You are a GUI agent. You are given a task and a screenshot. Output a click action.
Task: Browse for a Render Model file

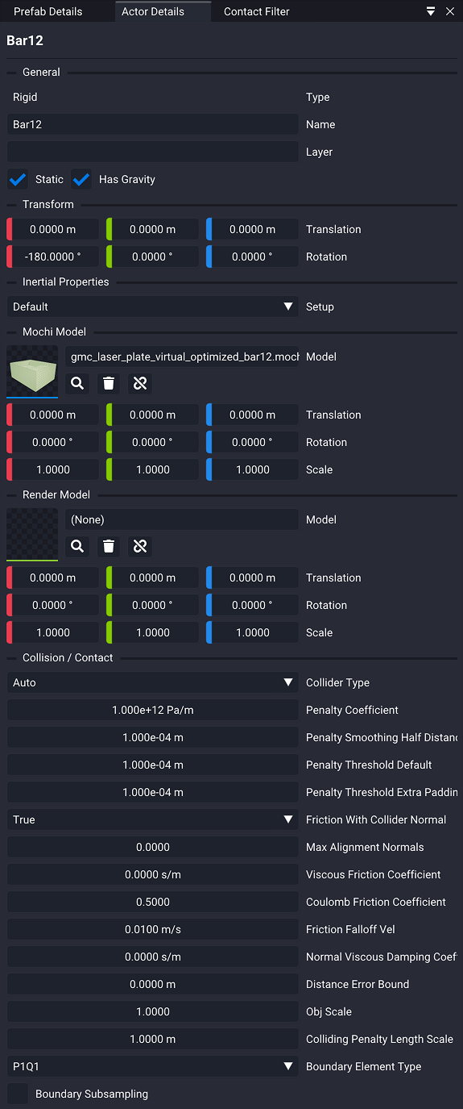77,546
